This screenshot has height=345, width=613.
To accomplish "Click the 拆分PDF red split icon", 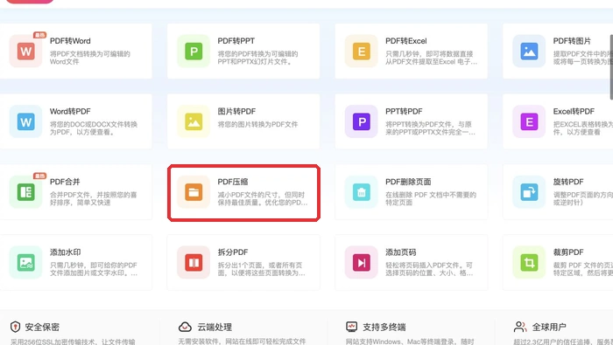I will (194, 262).
